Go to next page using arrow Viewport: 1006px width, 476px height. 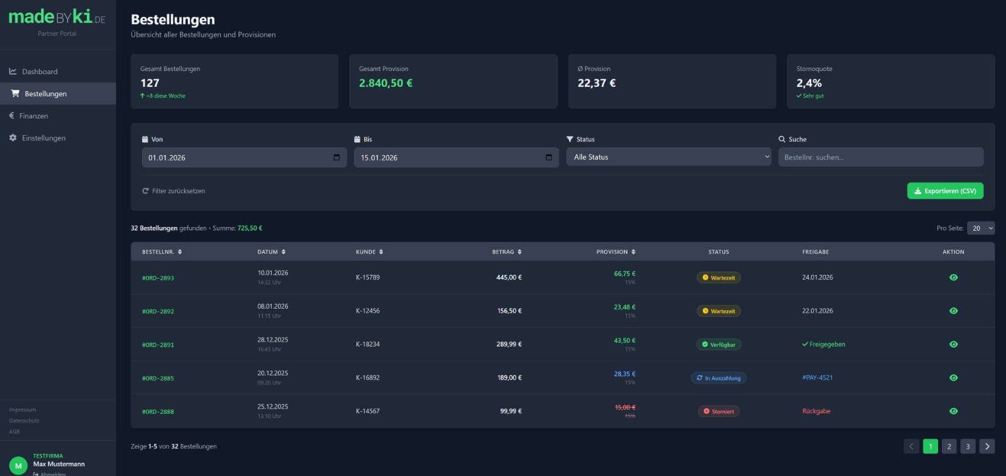[987, 446]
